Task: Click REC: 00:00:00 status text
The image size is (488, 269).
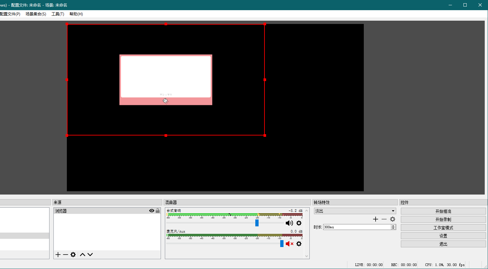Action: 404,265
